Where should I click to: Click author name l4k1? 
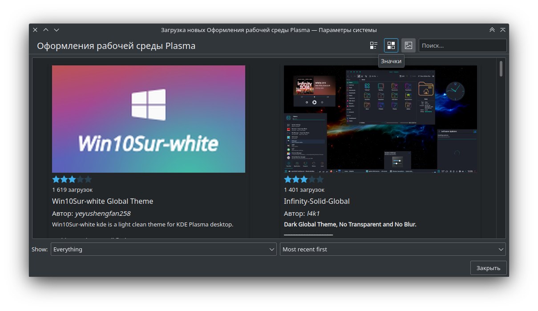[313, 214]
